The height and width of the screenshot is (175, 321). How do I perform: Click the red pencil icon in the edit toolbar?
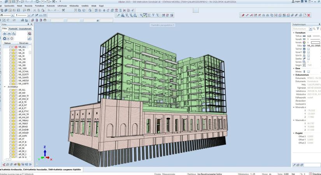click(x=243, y=15)
